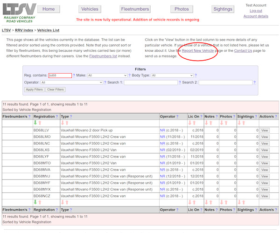Viewport: 280px width, 233px height.
Task: Click help icon beside Photos column header at top
Action: point(234,116)
